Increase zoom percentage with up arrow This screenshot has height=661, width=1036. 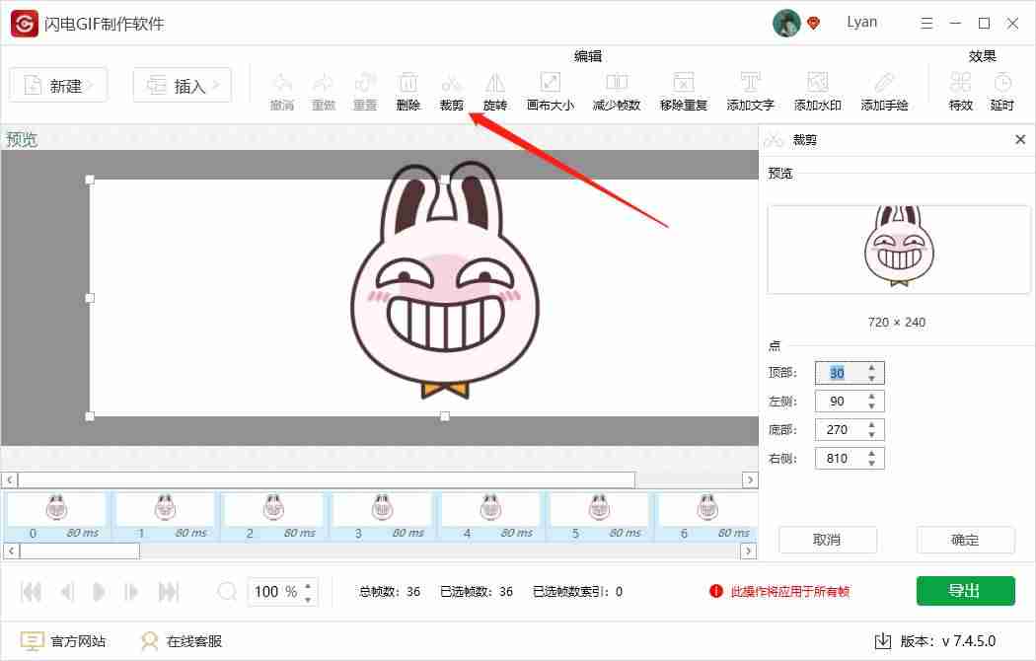point(308,585)
